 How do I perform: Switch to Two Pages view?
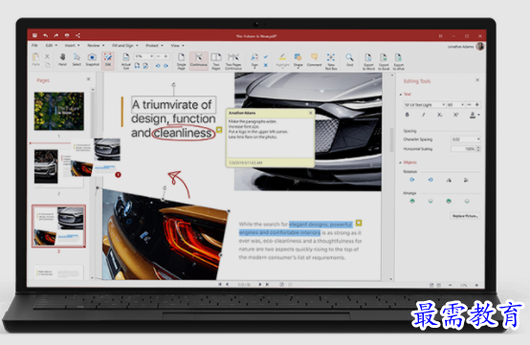(216, 61)
